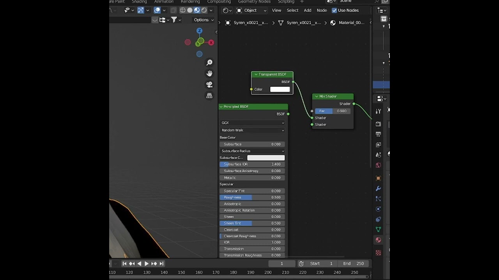Image resolution: width=499 pixels, height=280 pixels.
Task: Open the Physics Properties tab
Action: (x=378, y=209)
